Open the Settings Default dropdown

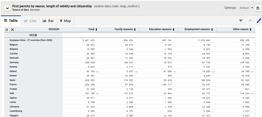pyautogui.click(x=246, y=8)
